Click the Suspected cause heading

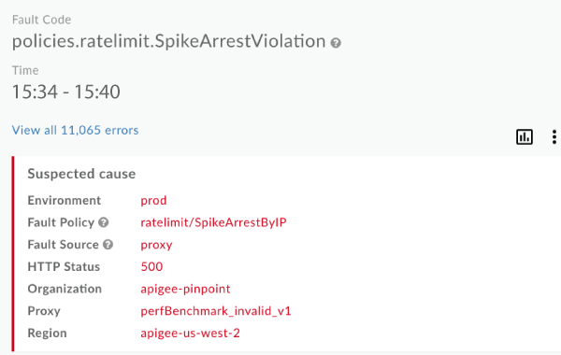tap(81, 174)
